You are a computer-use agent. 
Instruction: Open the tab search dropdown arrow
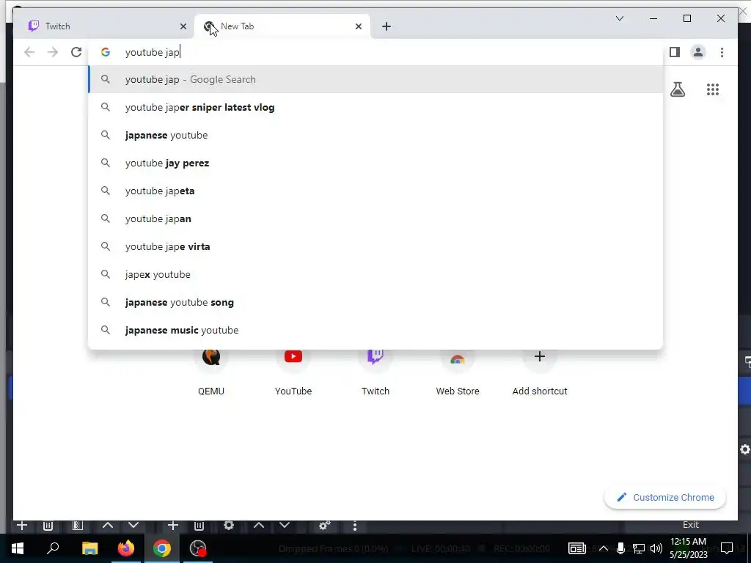pyautogui.click(x=619, y=18)
